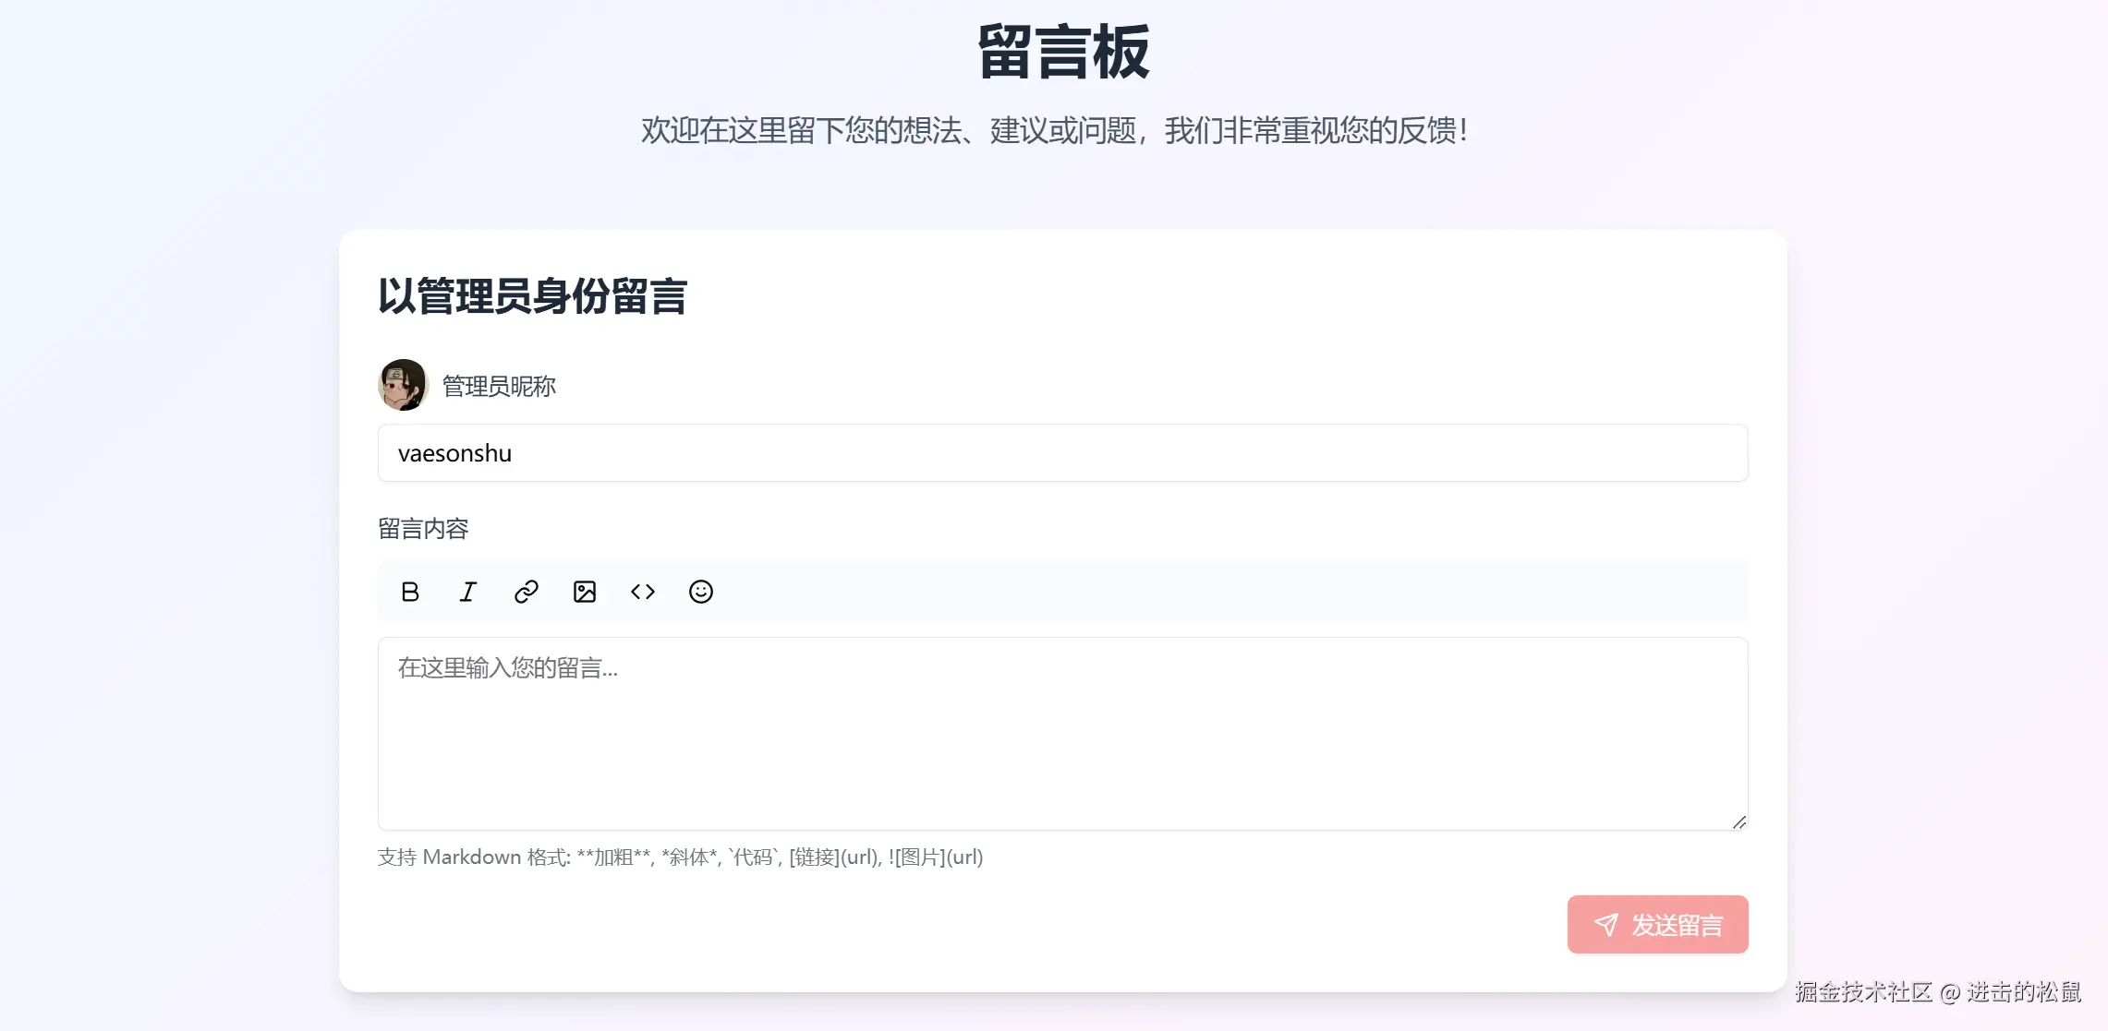The height and width of the screenshot is (1031, 2108).
Task: Click the 管理员昵称 label
Action: pos(499,386)
